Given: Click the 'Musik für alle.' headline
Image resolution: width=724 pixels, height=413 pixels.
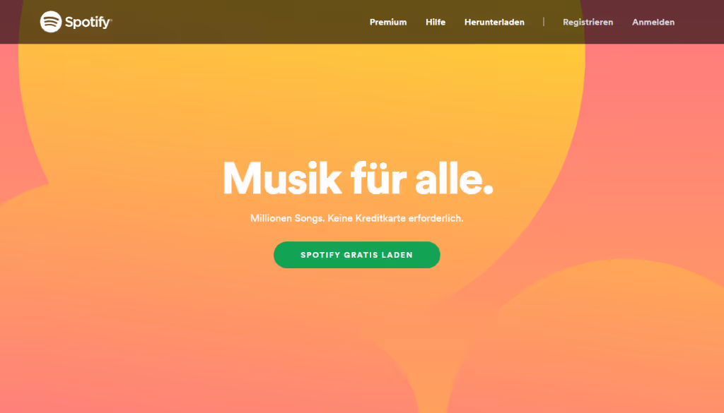Looking at the screenshot, I should (358, 179).
